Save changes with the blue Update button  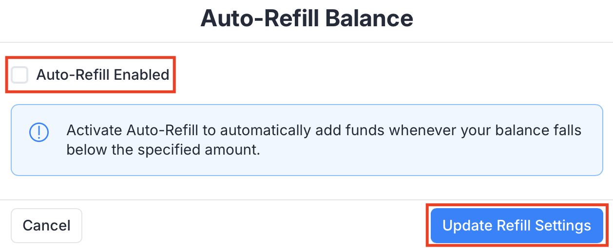point(517,226)
